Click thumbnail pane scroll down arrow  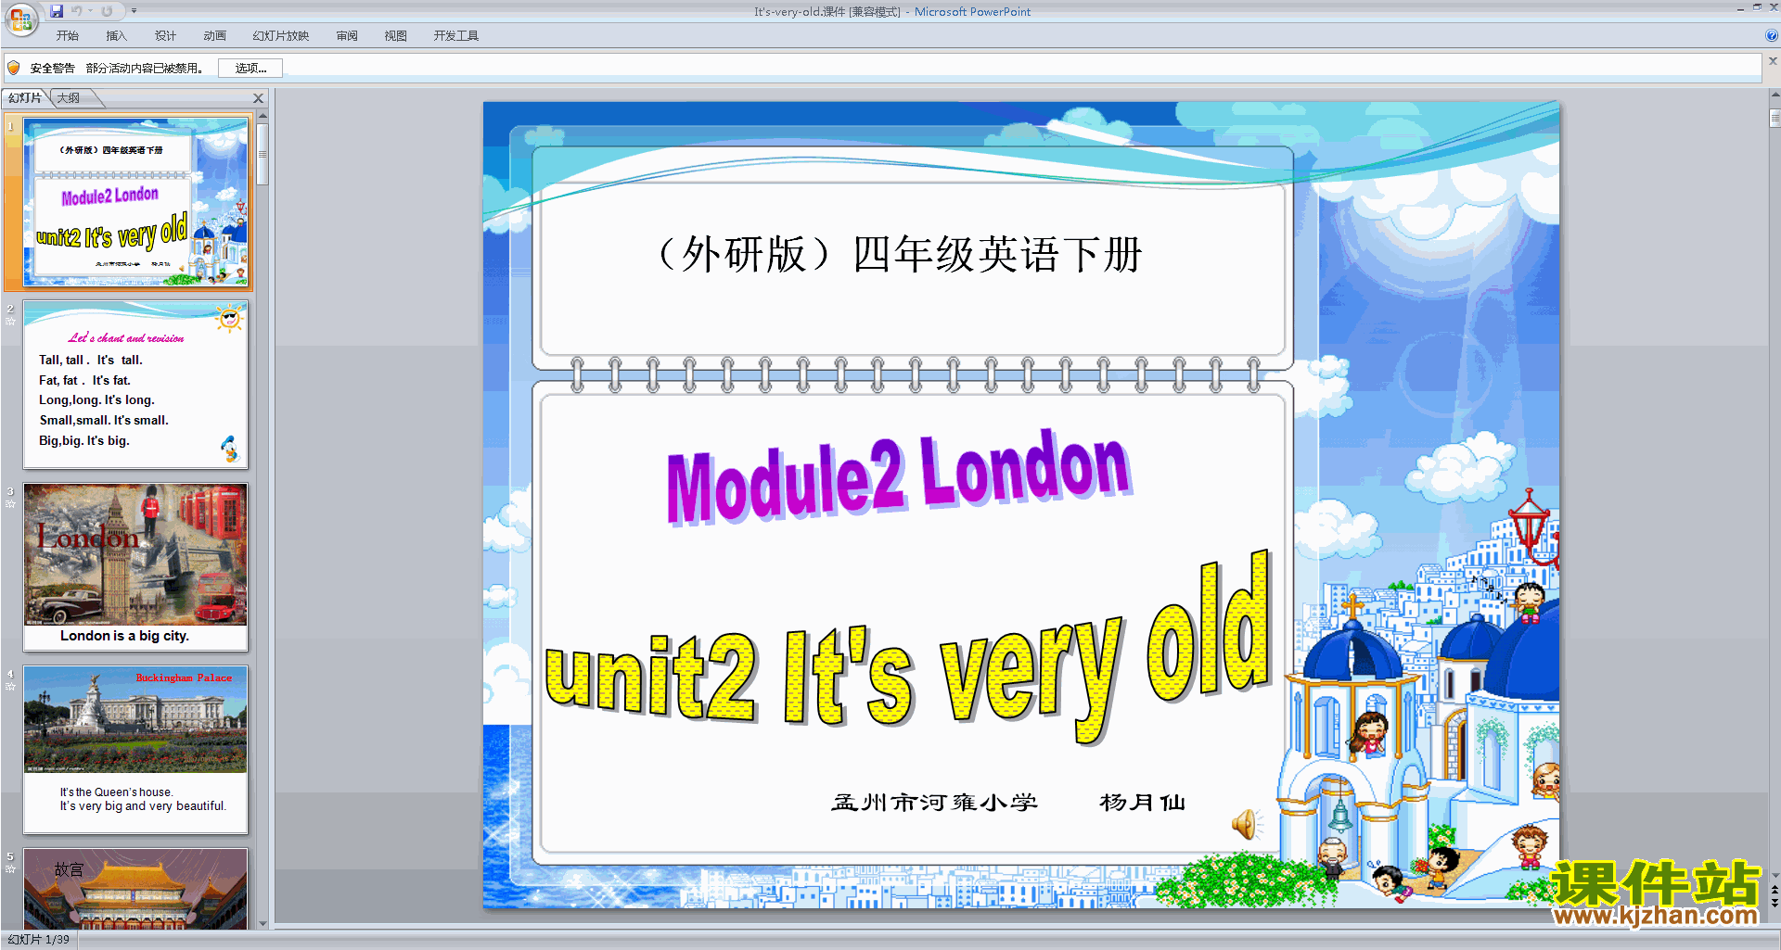(x=263, y=923)
